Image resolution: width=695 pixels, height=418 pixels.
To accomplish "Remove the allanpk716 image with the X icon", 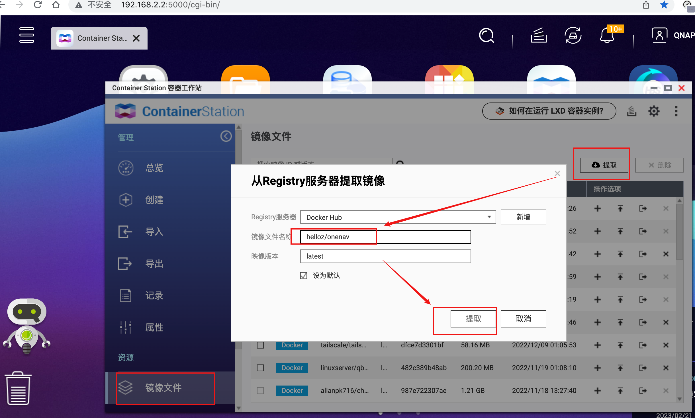I will point(666,391).
